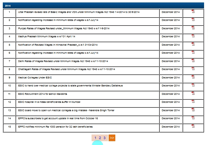Click 'December 2014' date in EPFO pension row
The width and height of the screenshot is (210, 145).
click(x=171, y=127)
